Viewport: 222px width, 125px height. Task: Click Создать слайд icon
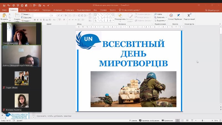click(17, 16)
